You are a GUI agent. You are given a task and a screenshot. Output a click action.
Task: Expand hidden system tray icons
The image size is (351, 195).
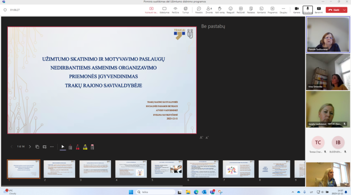click(293, 192)
